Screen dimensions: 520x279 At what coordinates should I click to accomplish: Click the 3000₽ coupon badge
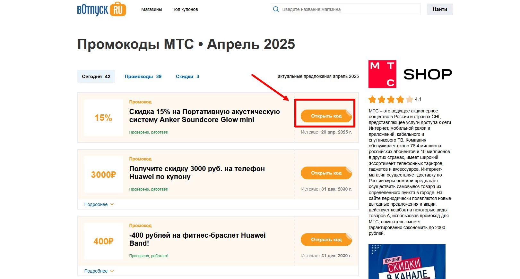(103, 175)
